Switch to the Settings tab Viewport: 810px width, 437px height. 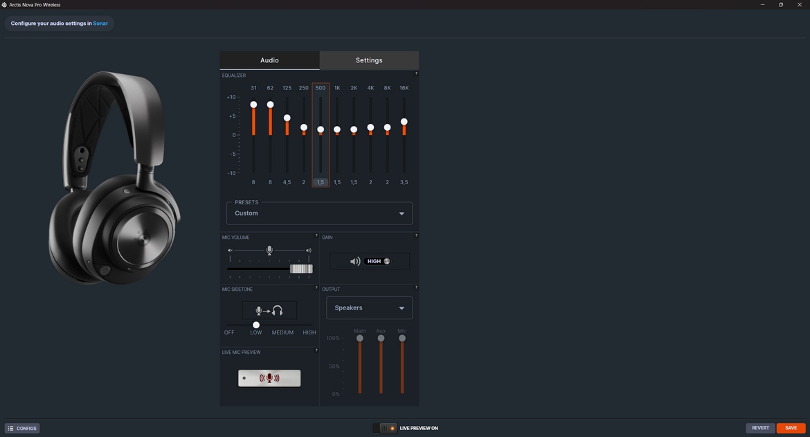[x=369, y=60]
